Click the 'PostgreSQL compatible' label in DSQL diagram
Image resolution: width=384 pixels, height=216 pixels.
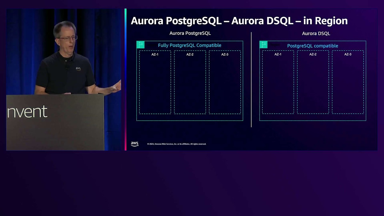(313, 46)
